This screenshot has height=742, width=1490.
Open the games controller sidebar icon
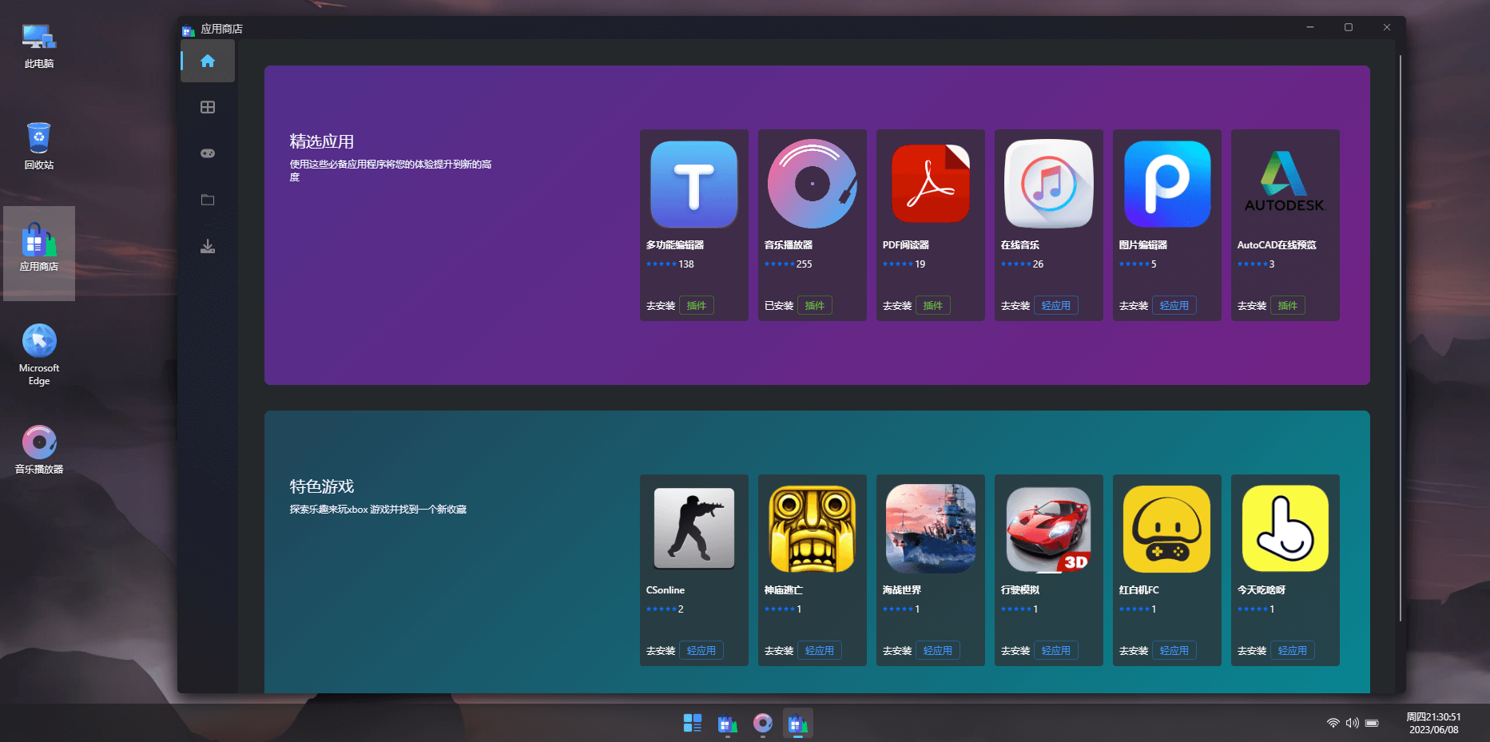point(208,153)
